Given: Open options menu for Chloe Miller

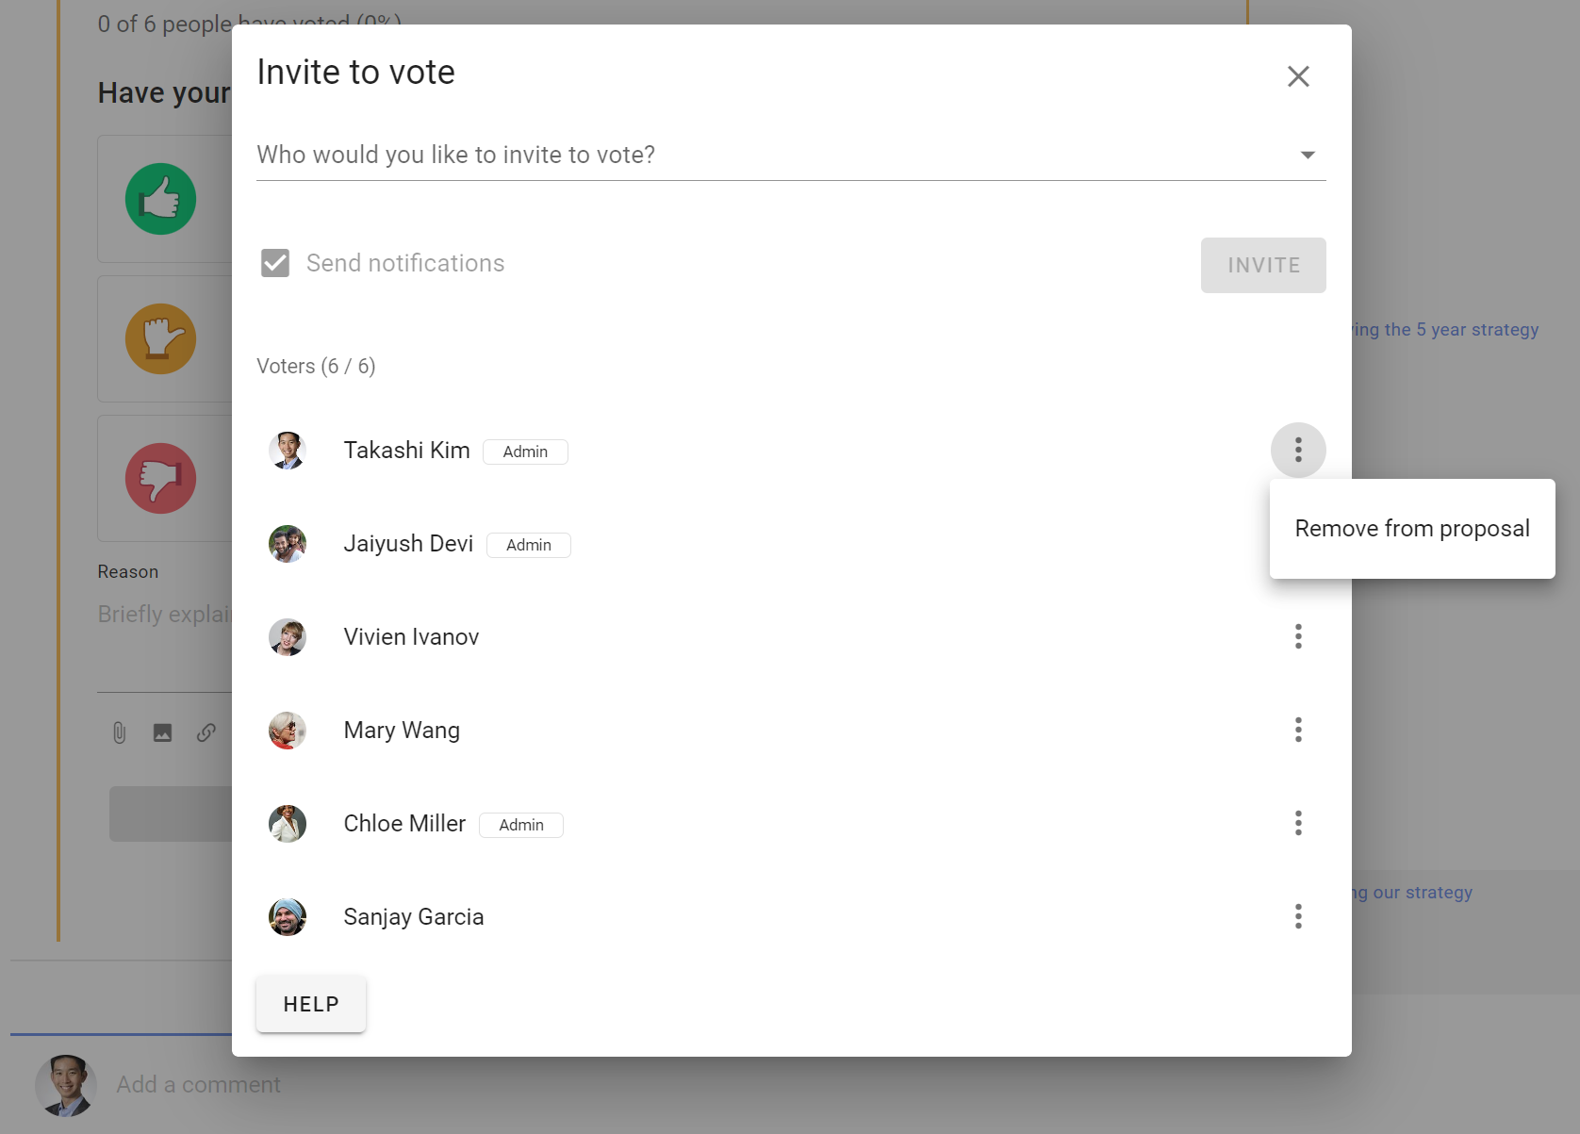Looking at the screenshot, I should click(x=1298, y=823).
